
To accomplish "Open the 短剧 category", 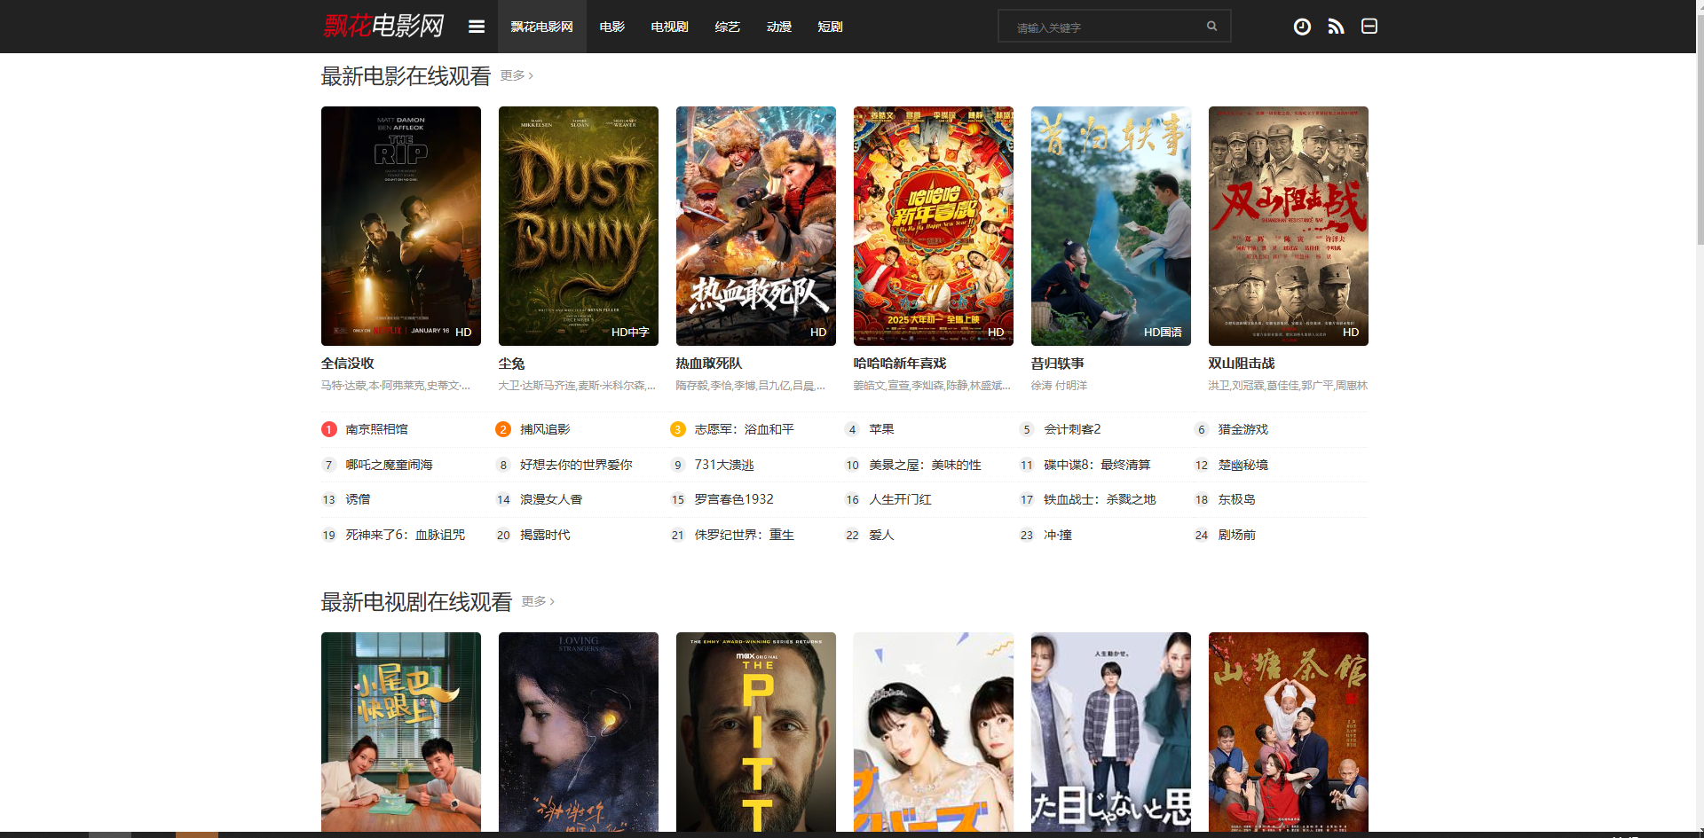I will point(830,27).
